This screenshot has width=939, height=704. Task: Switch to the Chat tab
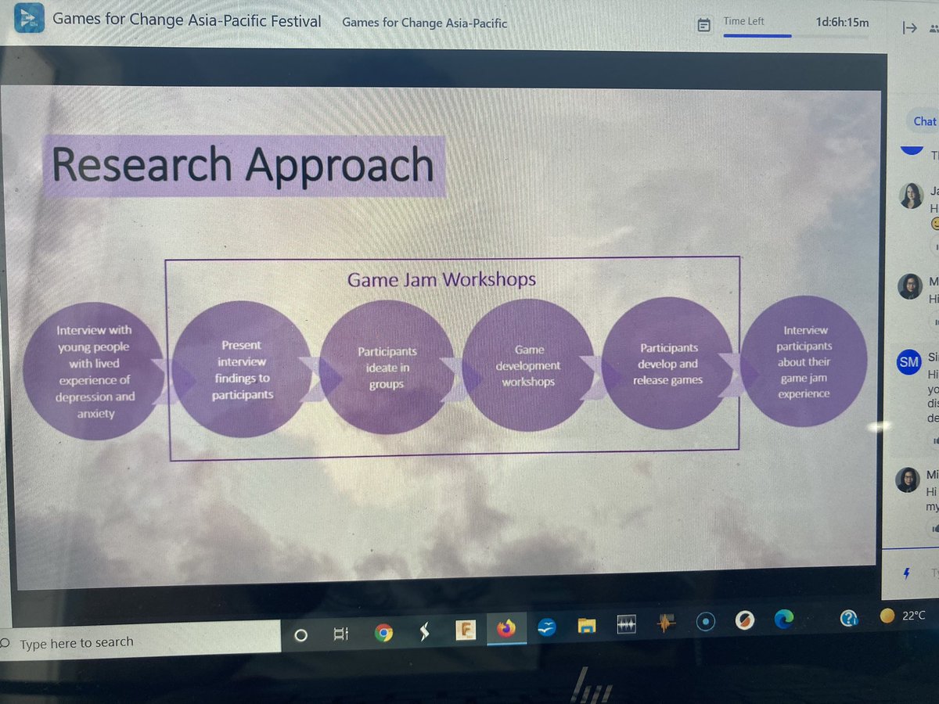pos(923,121)
